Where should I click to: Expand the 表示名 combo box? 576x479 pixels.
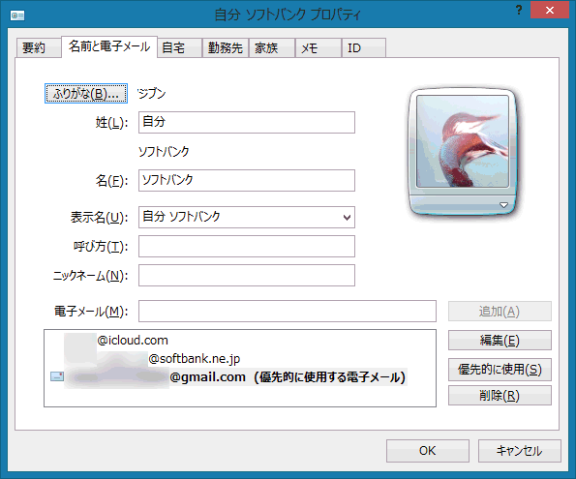(x=347, y=218)
